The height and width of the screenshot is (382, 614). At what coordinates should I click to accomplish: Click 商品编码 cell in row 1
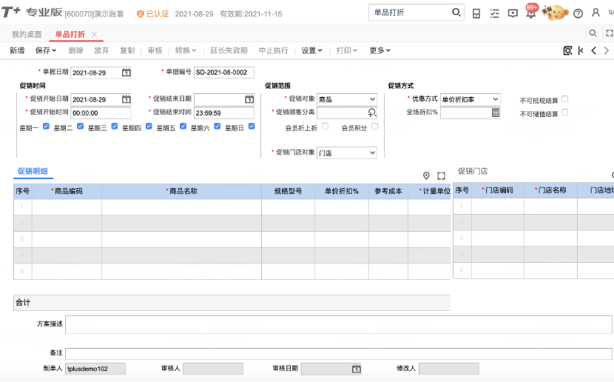(67, 207)
